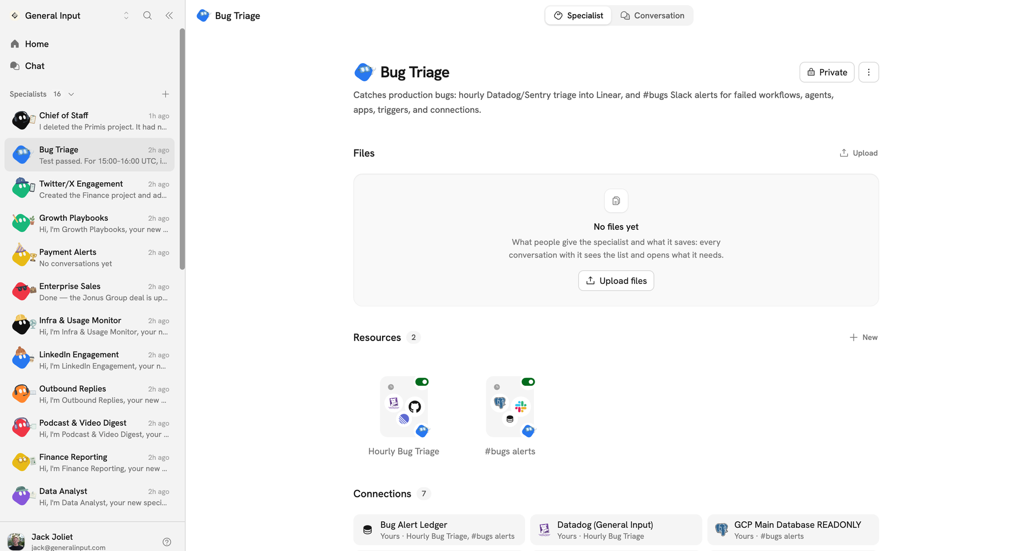Switch to the Conversation tab
The image size is (1036, 551).
(x=652, y=16)
